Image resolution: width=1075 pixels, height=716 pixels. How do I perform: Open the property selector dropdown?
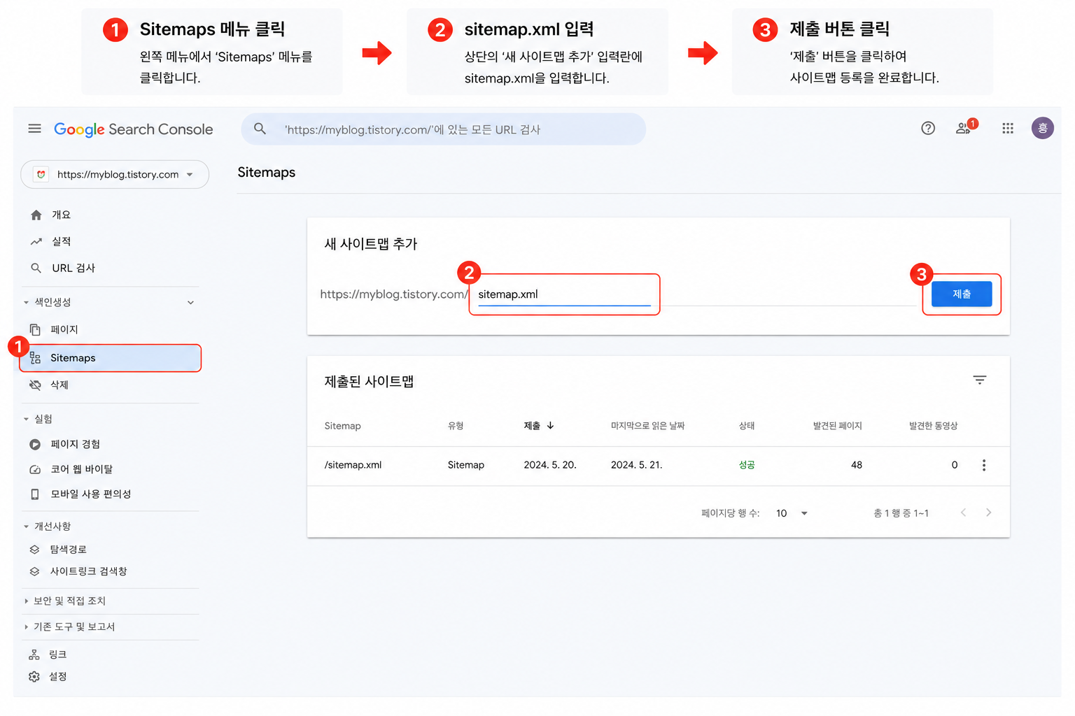tap(115, 175)
